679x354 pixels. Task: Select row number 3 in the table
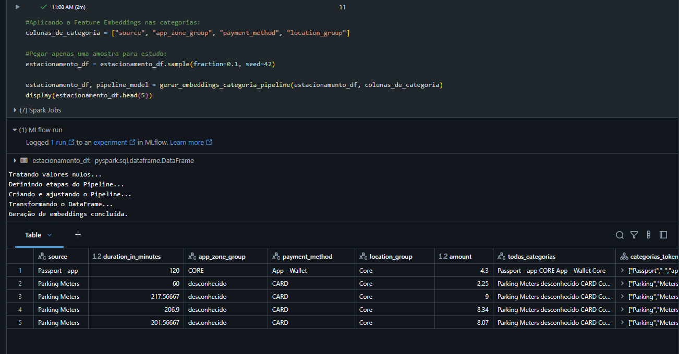tap(20, 297)
